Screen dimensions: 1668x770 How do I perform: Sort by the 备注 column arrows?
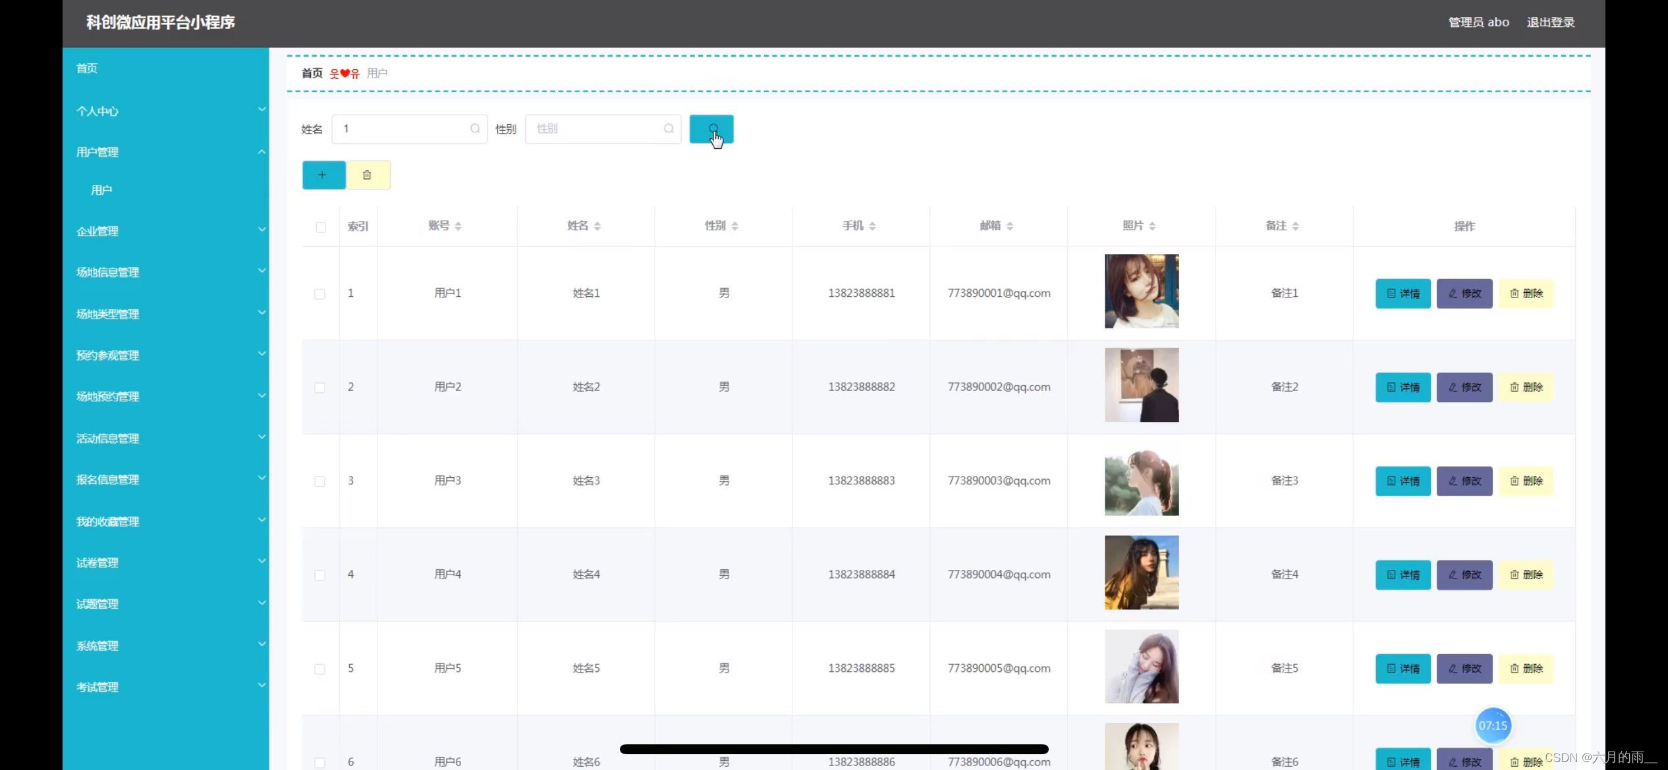pyautogui.click(x=1294, y=226)
